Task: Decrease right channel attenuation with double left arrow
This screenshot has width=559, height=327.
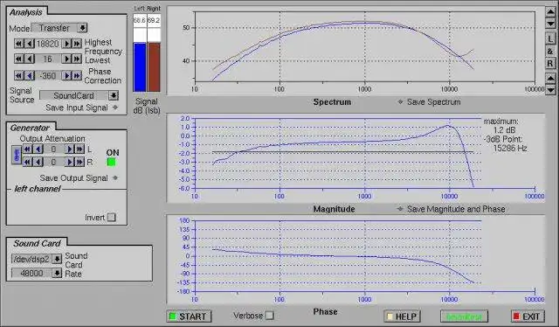Action: (27, 162)
